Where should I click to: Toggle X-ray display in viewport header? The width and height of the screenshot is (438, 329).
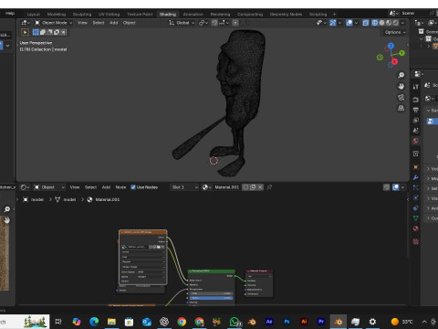tap(366, 23)
